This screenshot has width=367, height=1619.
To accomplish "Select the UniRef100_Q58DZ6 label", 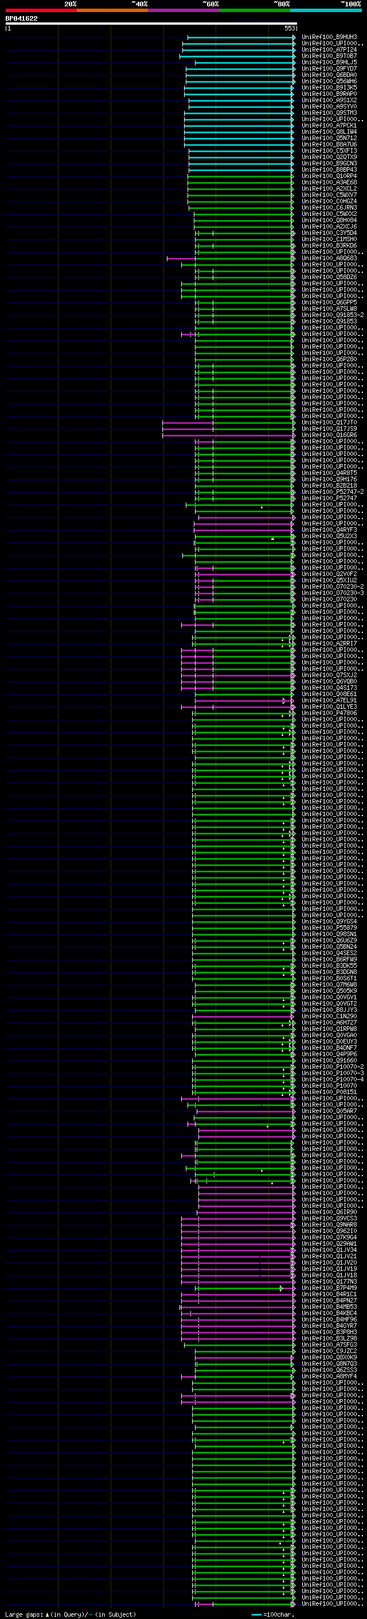I will (x=329, y=277).
